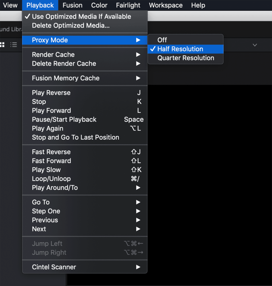Switch to thumbnail grid view icon
Image resolution: width=272 pixels, height=286 pixels.
[x=2, y=45]
